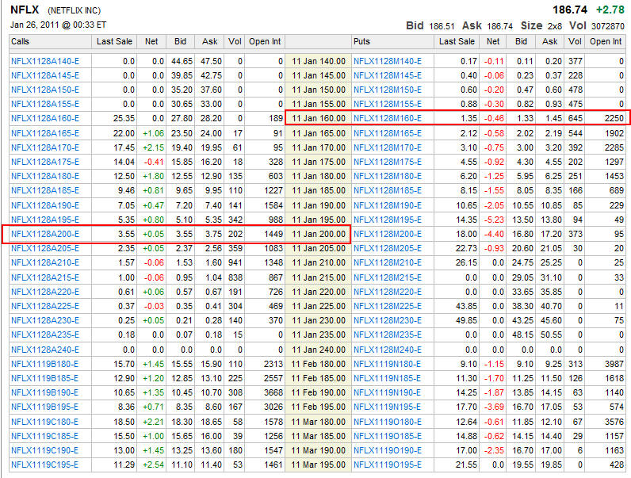Click the NFLX ticker symbol heading
The width and height of the screenshot is (631, 478).
(24, 10)
